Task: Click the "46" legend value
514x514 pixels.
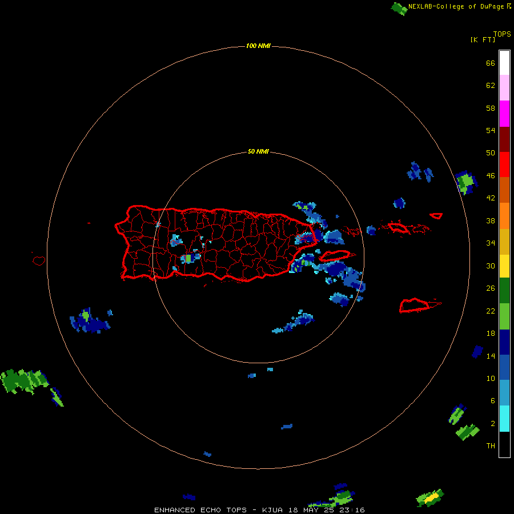Action: pos(491,176)
